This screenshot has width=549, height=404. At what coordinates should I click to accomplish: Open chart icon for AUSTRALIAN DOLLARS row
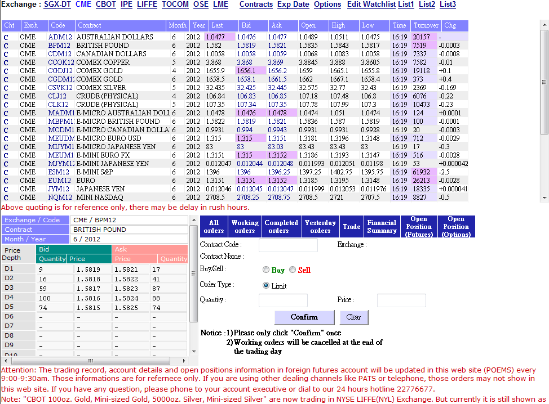[6, 37]
